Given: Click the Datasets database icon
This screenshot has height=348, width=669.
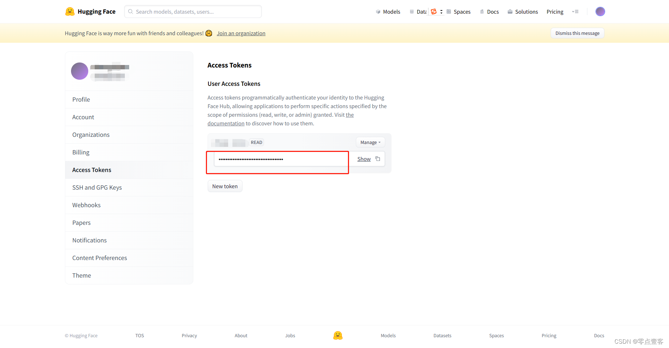Looking at the screenshot, I should [x=412, y=11].
